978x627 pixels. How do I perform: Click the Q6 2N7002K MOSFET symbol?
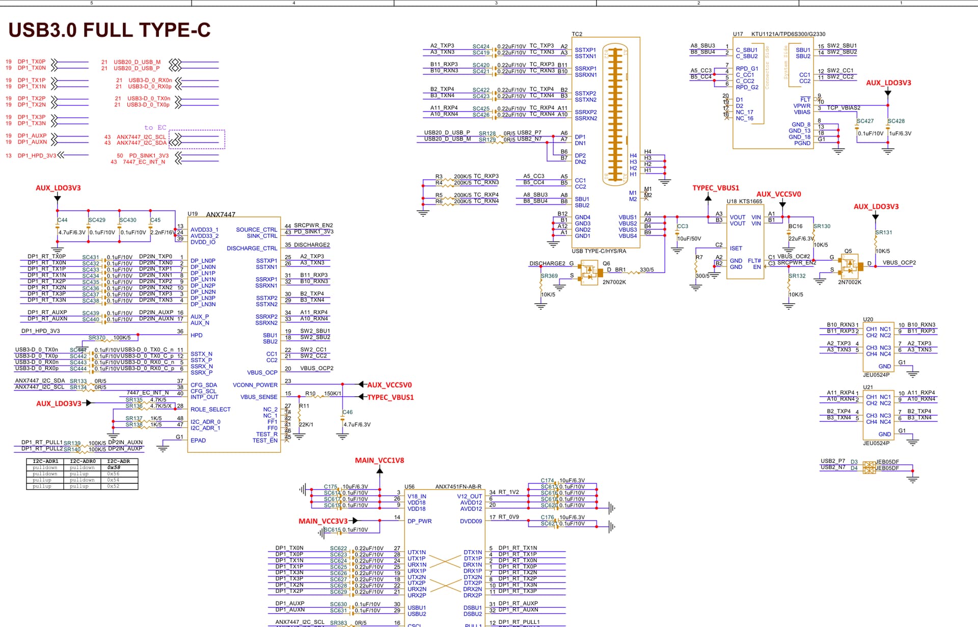click(x=589, y=272)
